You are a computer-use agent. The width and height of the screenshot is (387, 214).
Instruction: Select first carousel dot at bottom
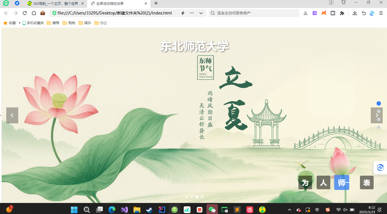pyautogui.click(x=187, y=197)
